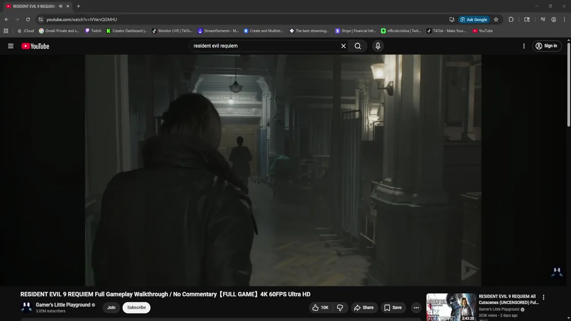Mute the tab using the speaker icon
This screenshot has height=321, width=571.
[60, 6]
